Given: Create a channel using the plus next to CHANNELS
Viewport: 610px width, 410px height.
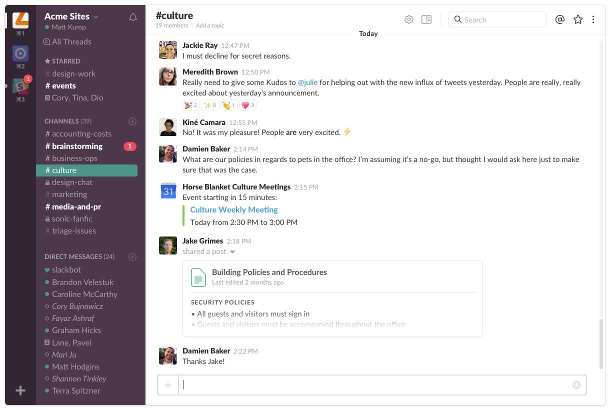Looking at the screenshot, I should [x=132, y=121].
